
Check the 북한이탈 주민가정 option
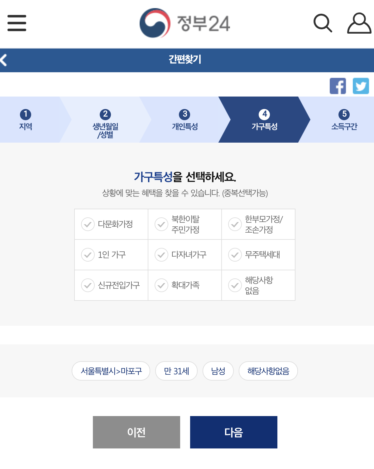185,224
